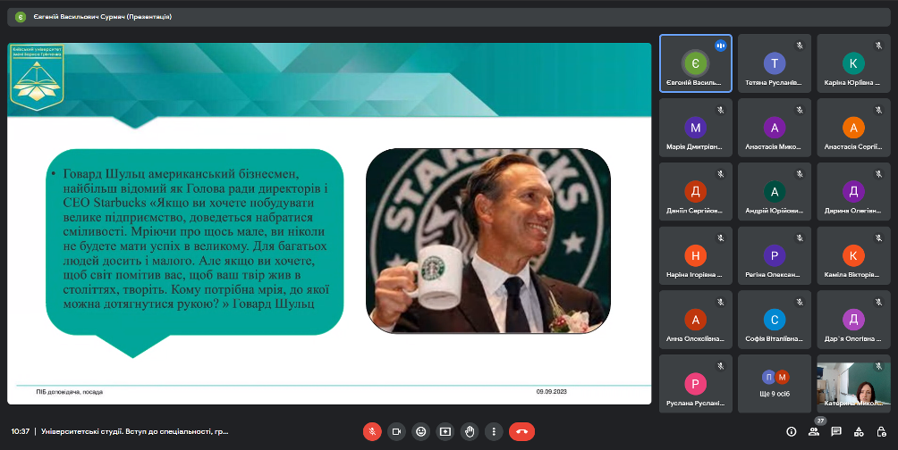Show the participants list with 27 people
898x450 pixels.
[813, 431]
